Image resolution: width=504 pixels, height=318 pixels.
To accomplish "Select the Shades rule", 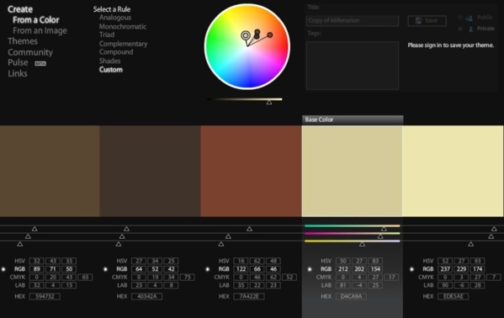I will [109, 61].
